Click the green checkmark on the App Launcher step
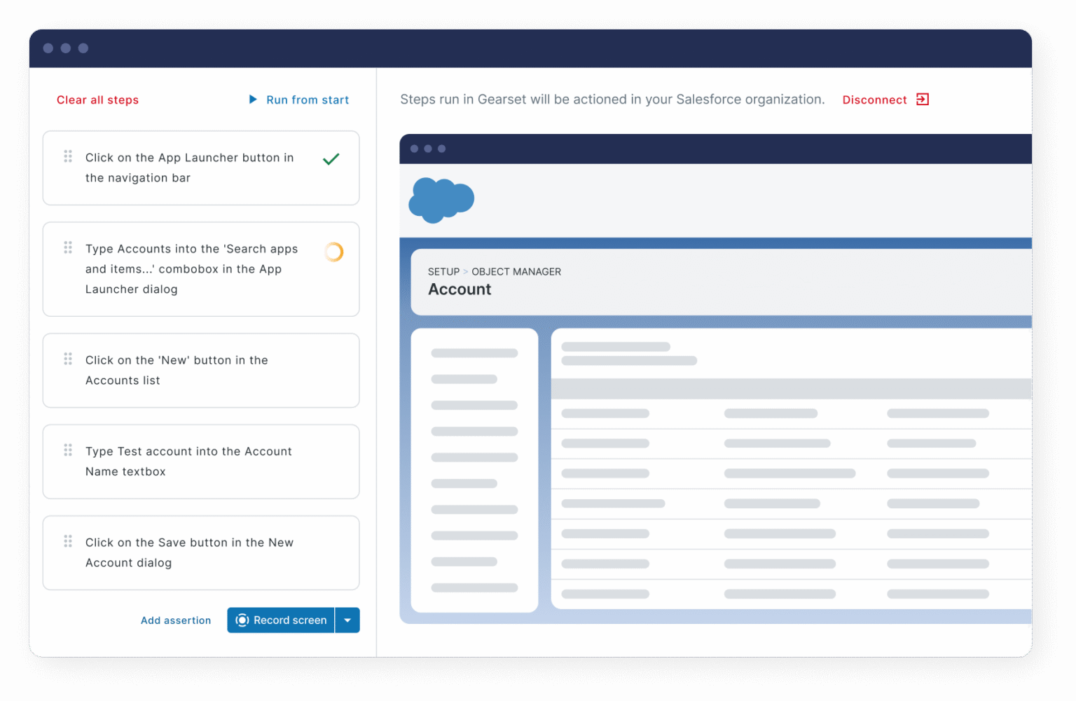The width and height of the screenshot is (1076, 701). [x=331, y=159]
